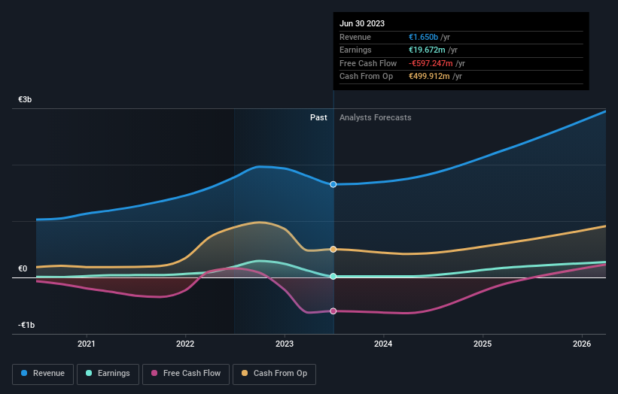Click the Revenue row label in tooltip

click(x=355, y=37)
